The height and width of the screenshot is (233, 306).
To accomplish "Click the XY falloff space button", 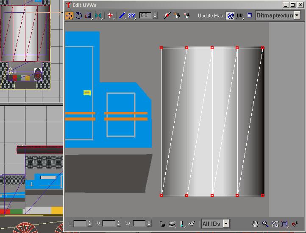I will pyautogui.click(x=132, y=16).
